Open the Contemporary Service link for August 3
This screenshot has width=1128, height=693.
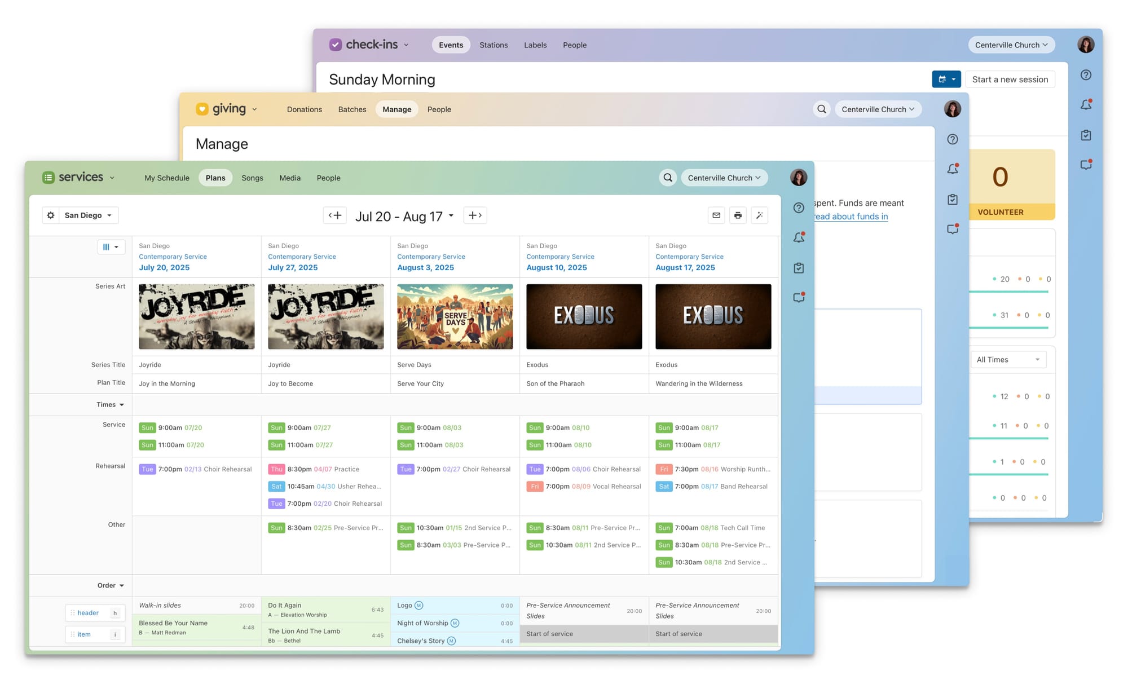[x=431, y=257]
